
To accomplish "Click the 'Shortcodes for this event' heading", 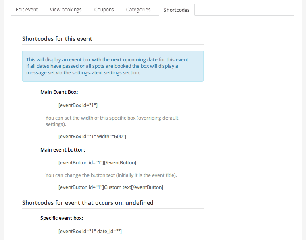I will pyautogui.click(x=57, y=39).
